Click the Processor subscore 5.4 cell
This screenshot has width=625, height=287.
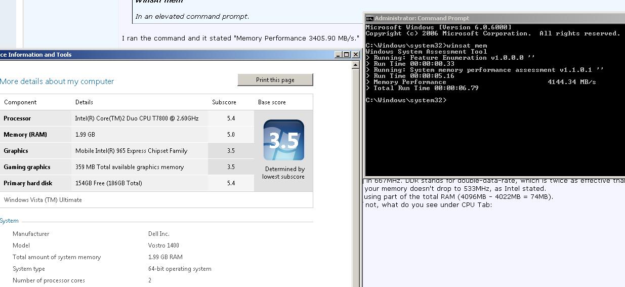231,118
